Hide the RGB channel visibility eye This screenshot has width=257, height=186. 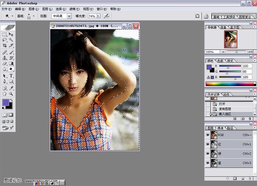208,135
